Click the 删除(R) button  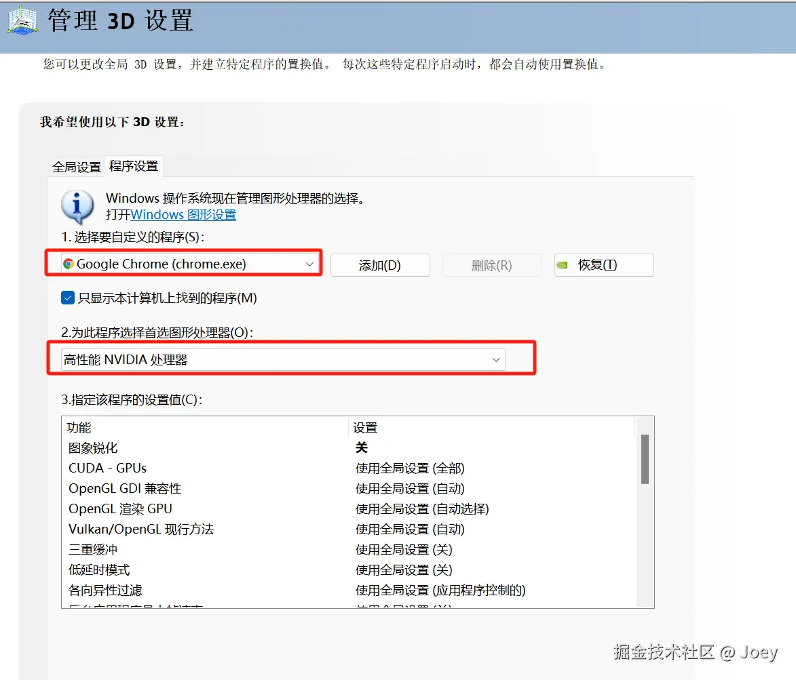(x=491, y=265)
